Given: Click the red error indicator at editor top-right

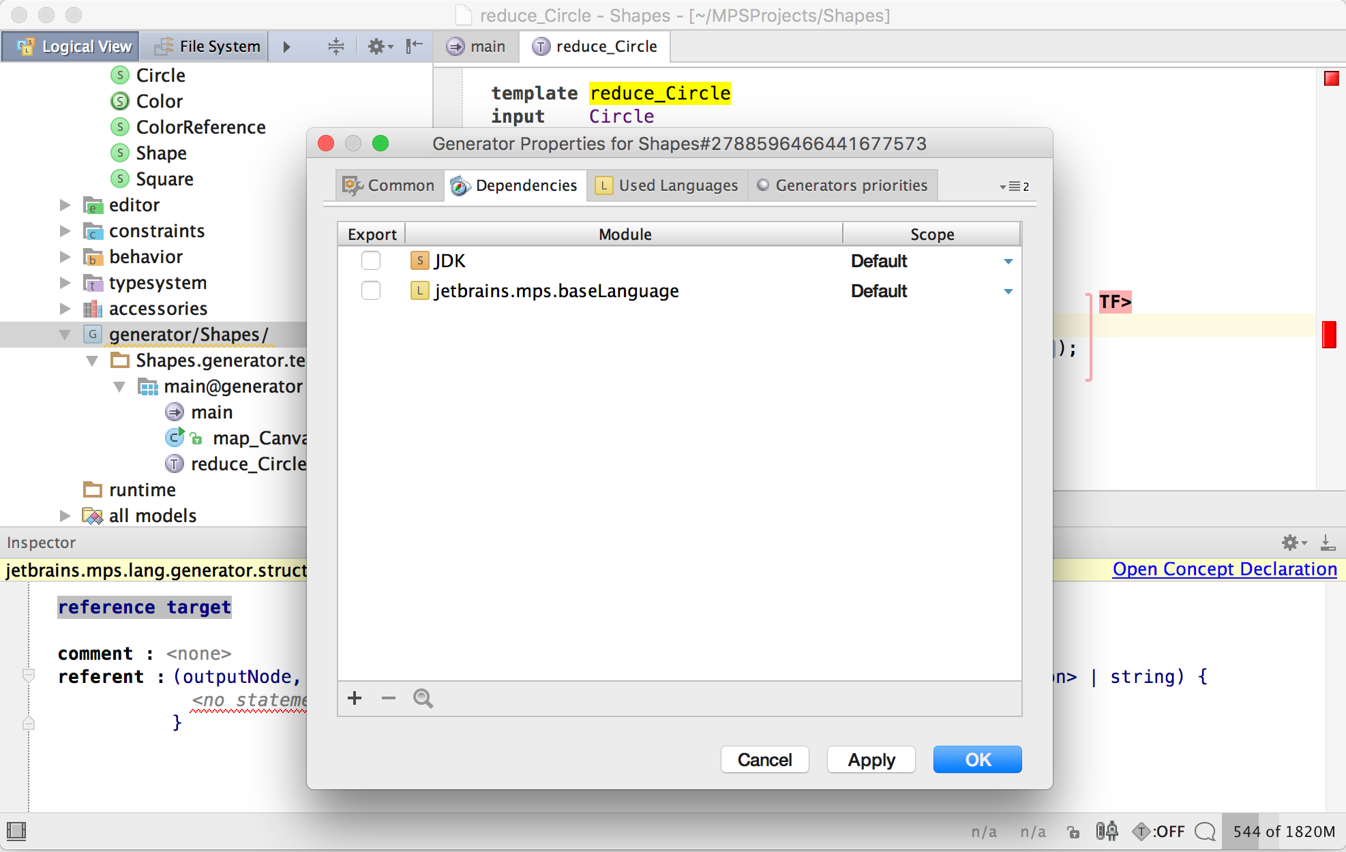Looking at the screenshot, I should pyautogui.click(x=1331, y=79).
